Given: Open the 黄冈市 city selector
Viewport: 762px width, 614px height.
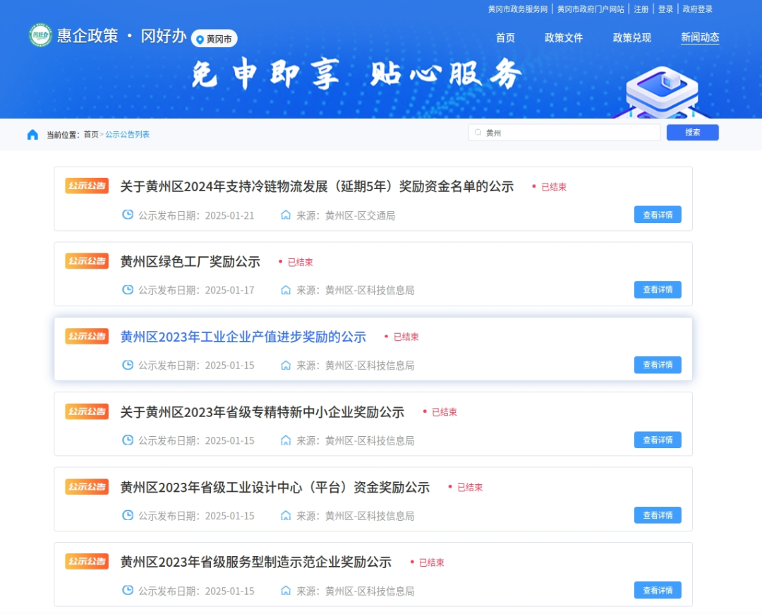Looking at the screenshot, I should [x=214, y=39].
